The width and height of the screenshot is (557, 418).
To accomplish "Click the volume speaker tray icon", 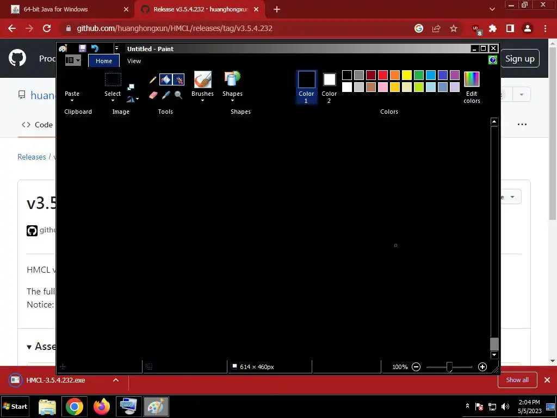I will pos(505,407).
